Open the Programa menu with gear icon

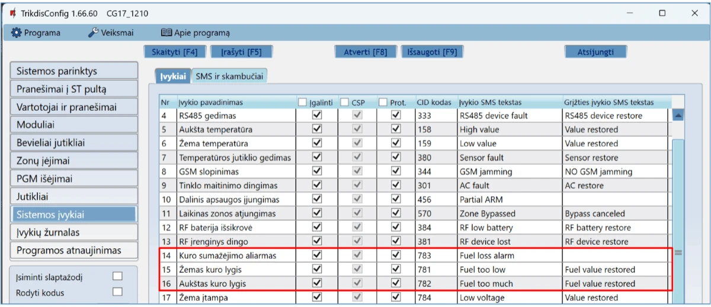click(x=36, y=33)
